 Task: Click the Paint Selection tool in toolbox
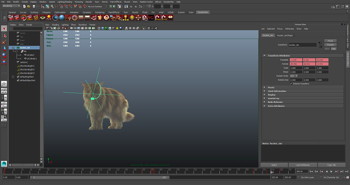[4, 42]
